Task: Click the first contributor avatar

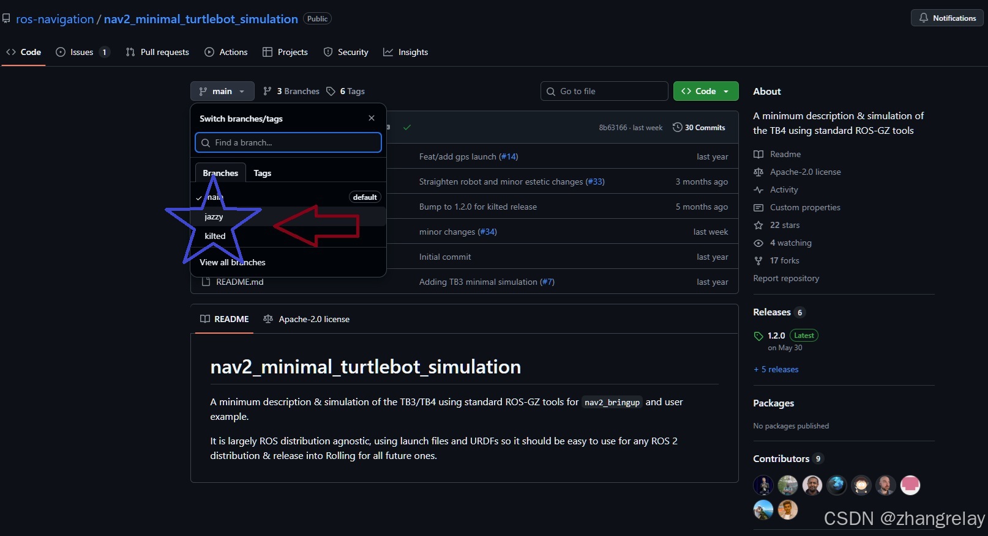Action: [x=763, y=485]
